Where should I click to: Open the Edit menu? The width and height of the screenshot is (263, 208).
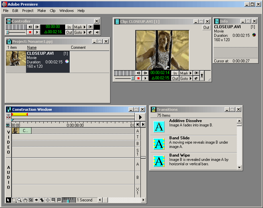click(x=15, y=11)
